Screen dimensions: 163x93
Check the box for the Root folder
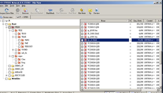6,24
